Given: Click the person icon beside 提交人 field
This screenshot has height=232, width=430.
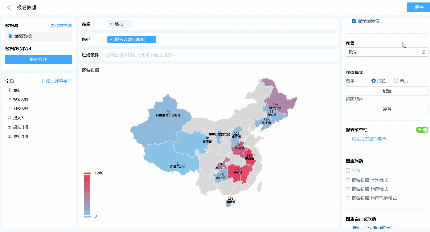Looking at the screenshot, I should pyautogui.click(x=10, y=118).
